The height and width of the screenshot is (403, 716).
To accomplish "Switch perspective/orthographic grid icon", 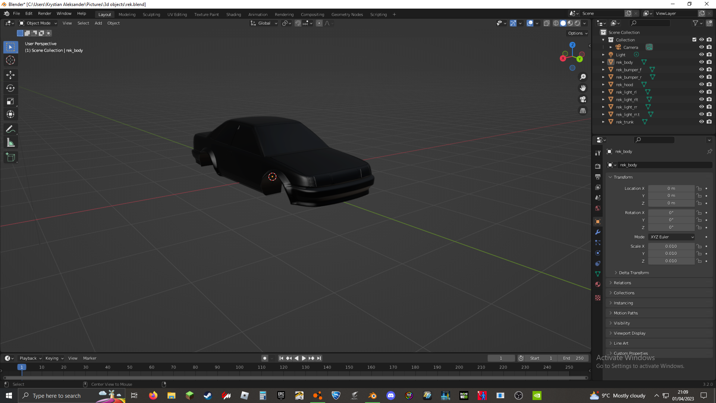I will click(x=583, y=110).
